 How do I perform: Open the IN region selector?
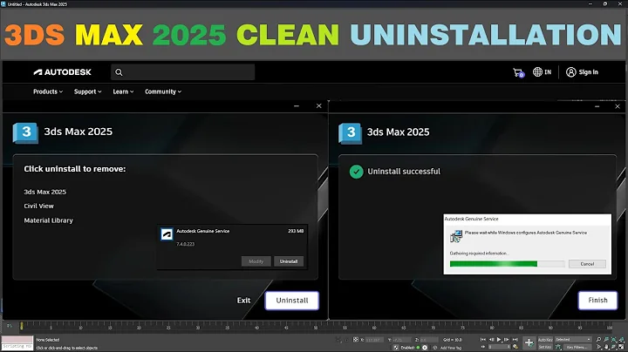(542, 72)
